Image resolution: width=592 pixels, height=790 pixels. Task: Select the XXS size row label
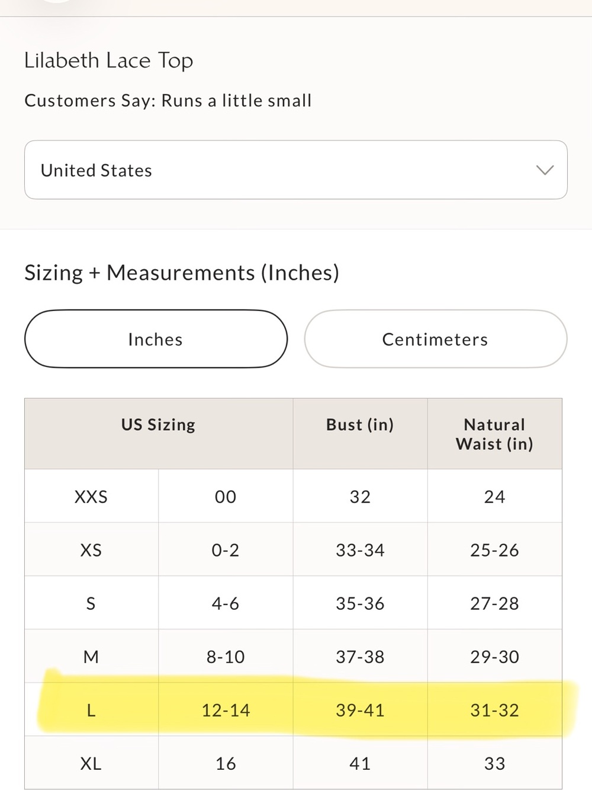(x=91, y=496)
